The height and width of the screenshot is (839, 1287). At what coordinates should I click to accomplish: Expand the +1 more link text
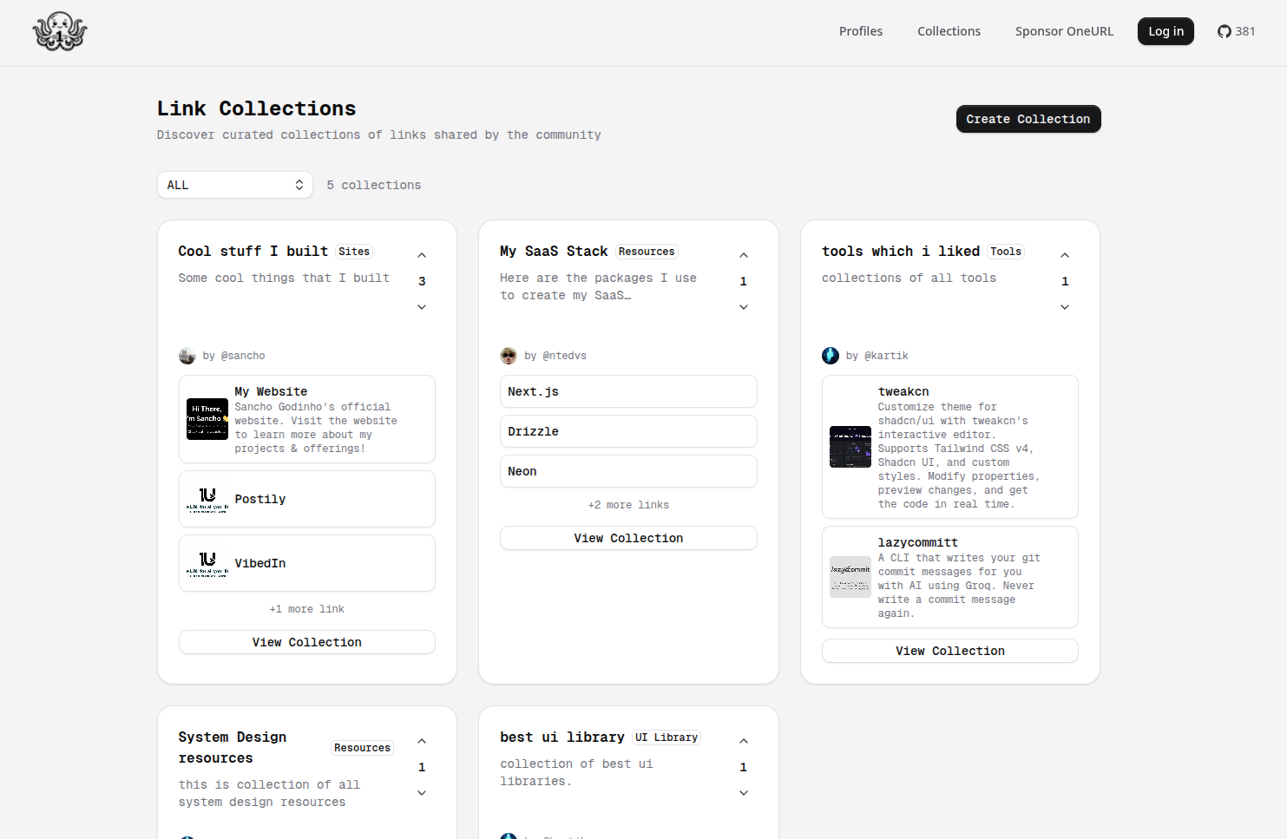pos(306,609)
